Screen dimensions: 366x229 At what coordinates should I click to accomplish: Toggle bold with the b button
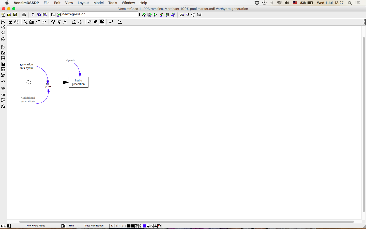pos(116,226)
